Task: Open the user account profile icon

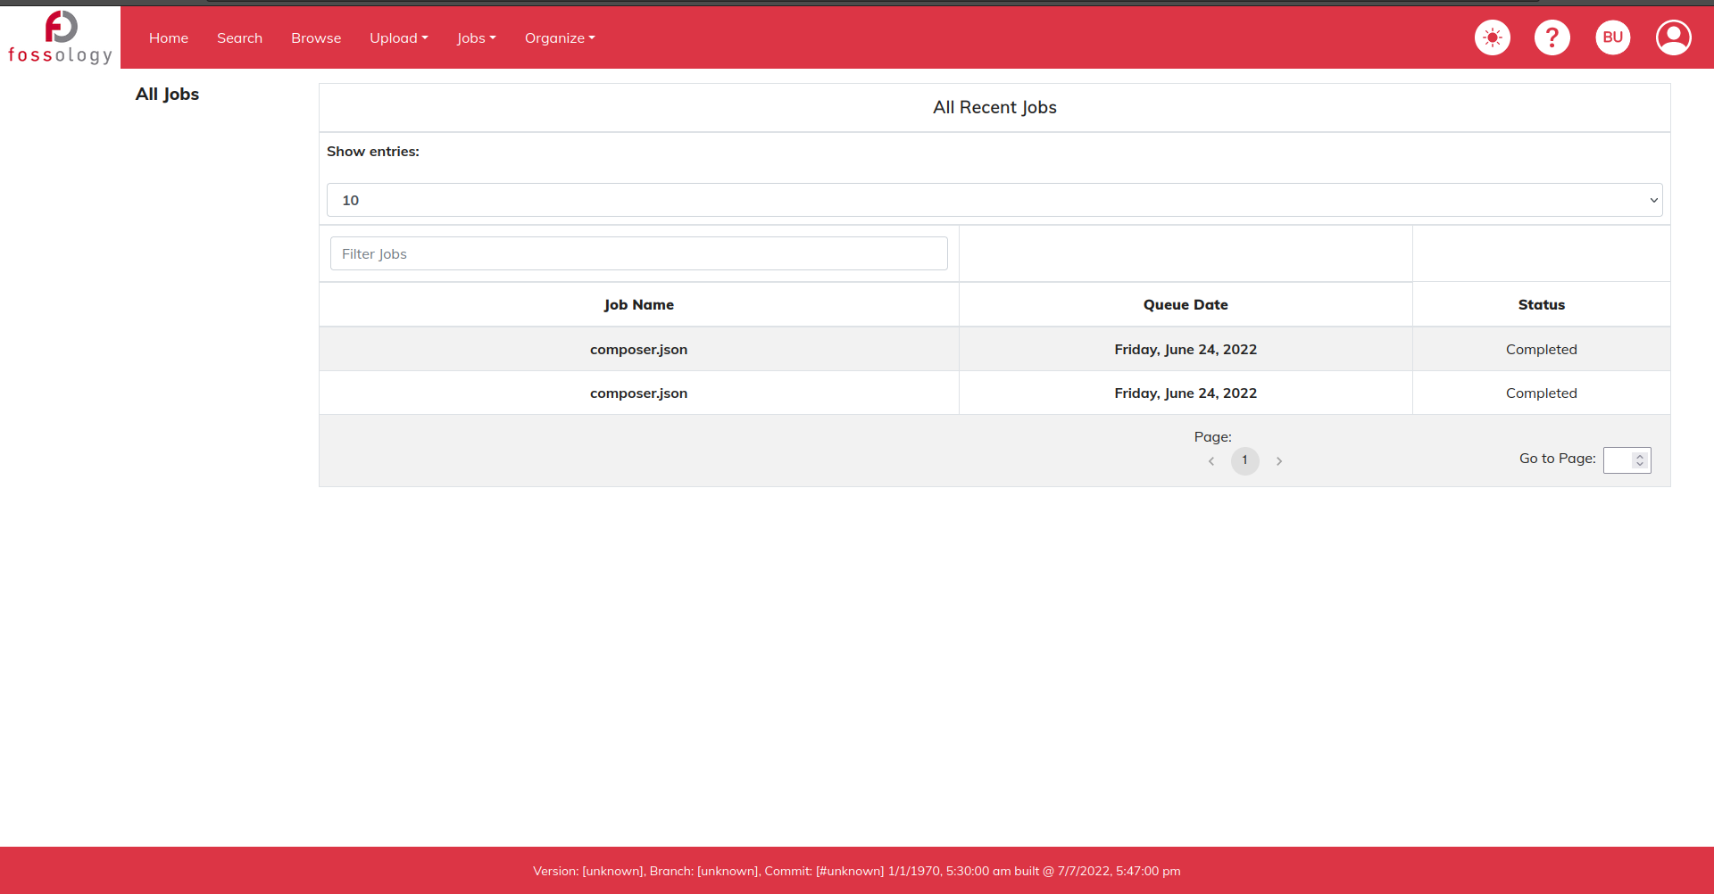Action: (1673, 37)
